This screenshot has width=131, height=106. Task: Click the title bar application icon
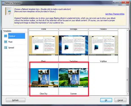pyautogui.click(x=3, y=3)
